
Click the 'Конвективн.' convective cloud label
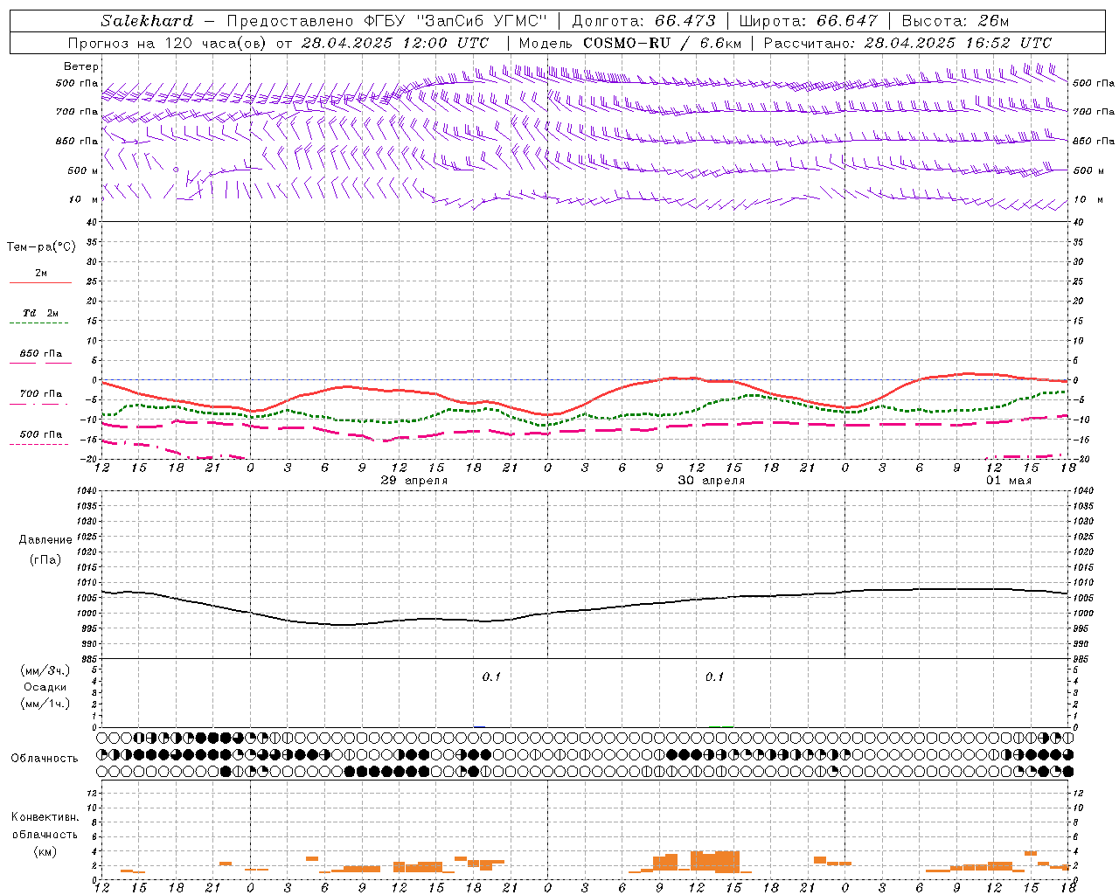coord(45,817)
